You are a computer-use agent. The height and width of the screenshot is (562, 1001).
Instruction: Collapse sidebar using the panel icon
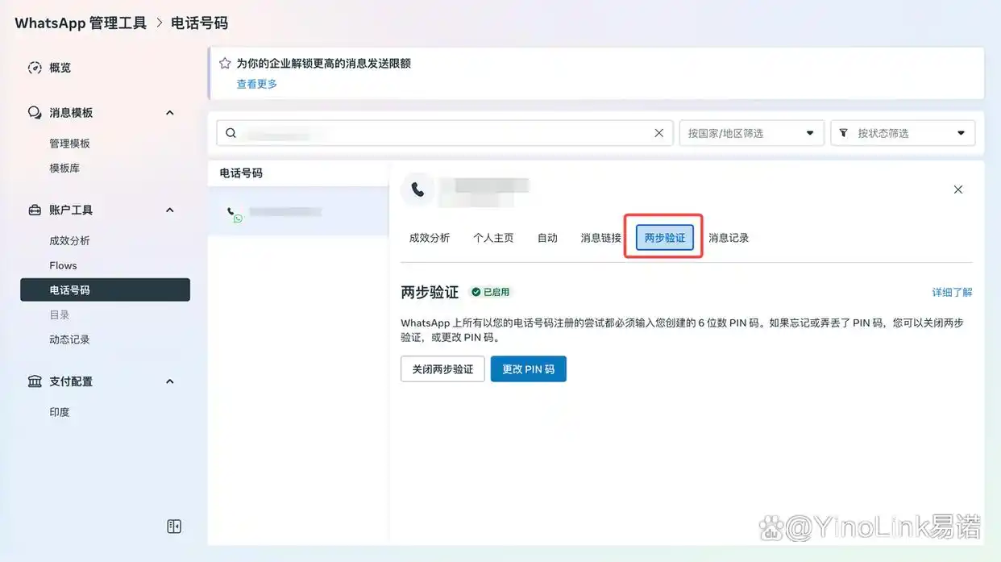pos(174,527)
